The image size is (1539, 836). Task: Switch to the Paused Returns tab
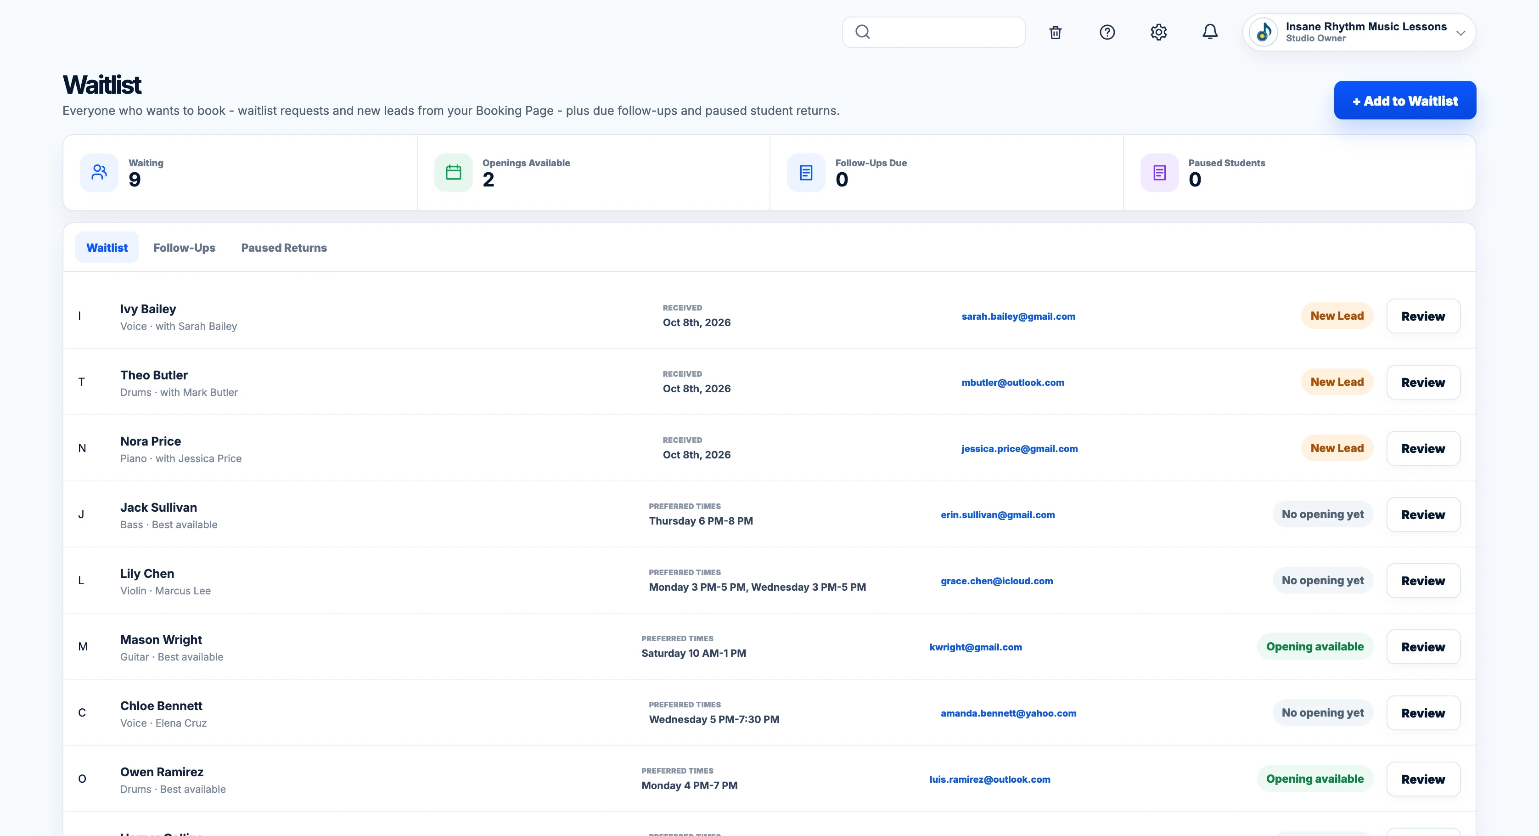click(284, 248)
